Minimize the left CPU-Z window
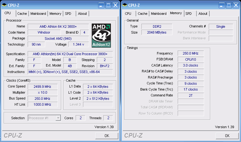 click(101, 5)
